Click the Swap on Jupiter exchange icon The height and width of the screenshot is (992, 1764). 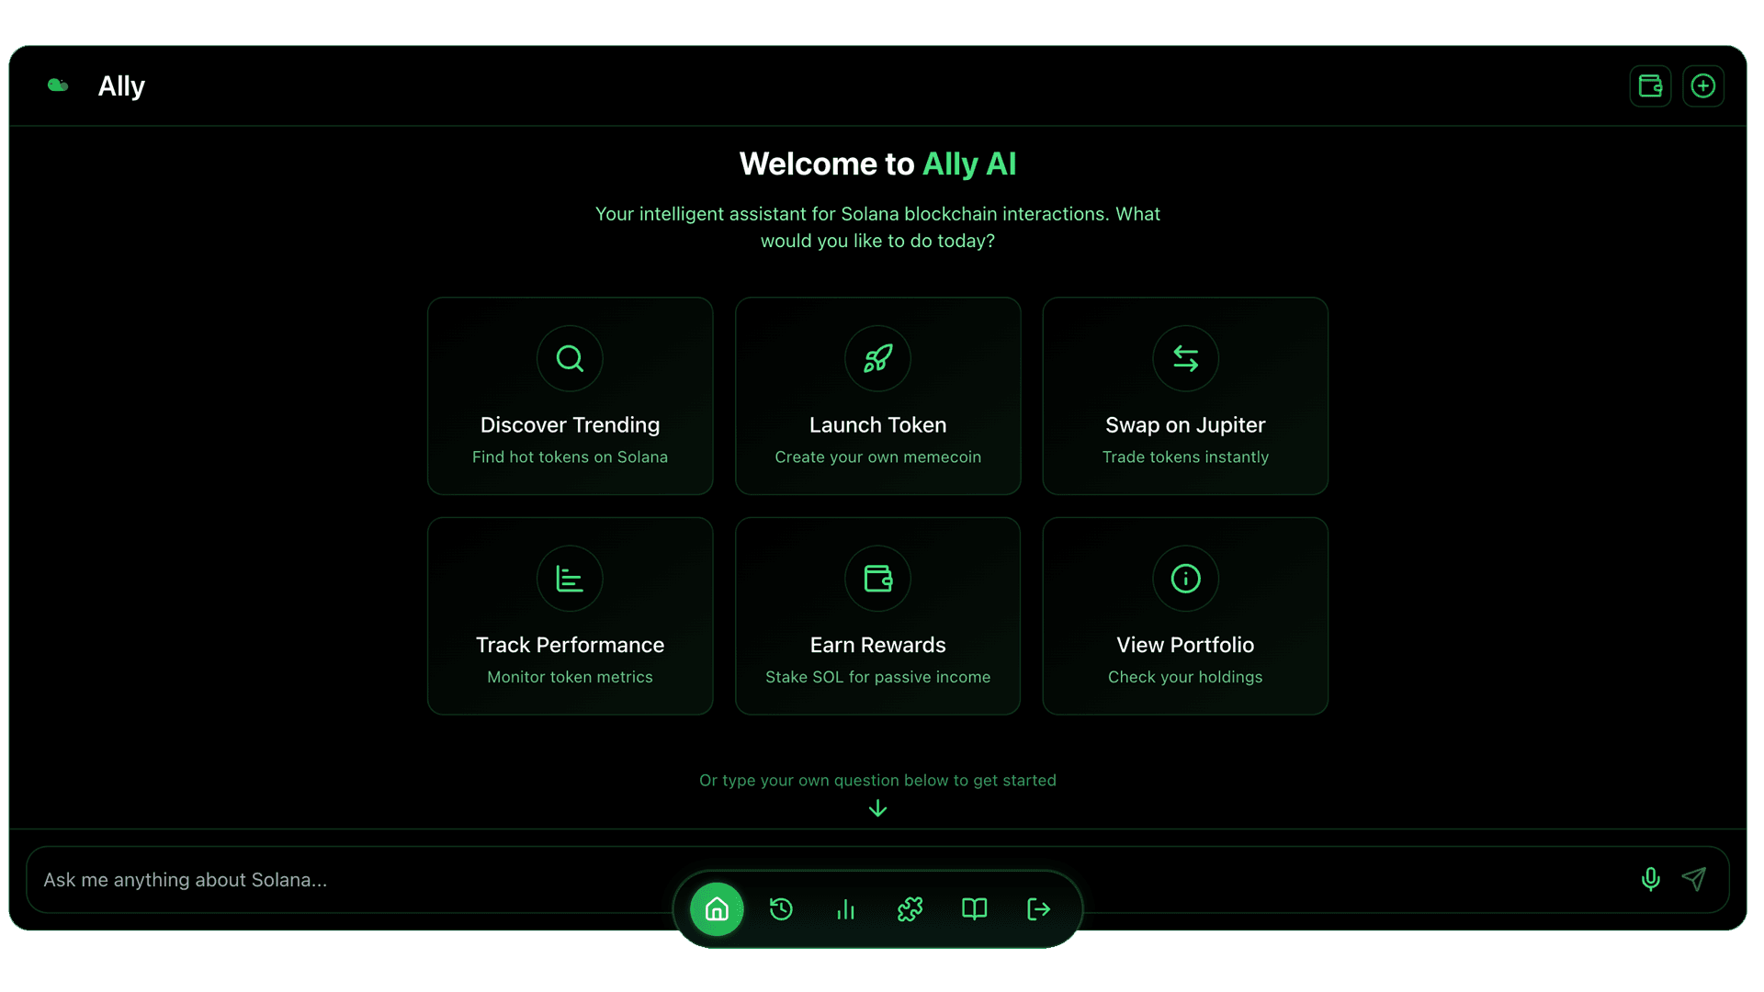coord(1185,358)
